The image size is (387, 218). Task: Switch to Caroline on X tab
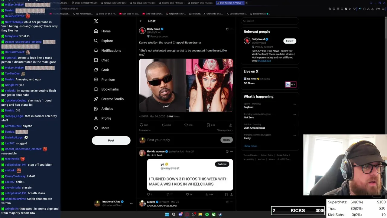[172, 3]
